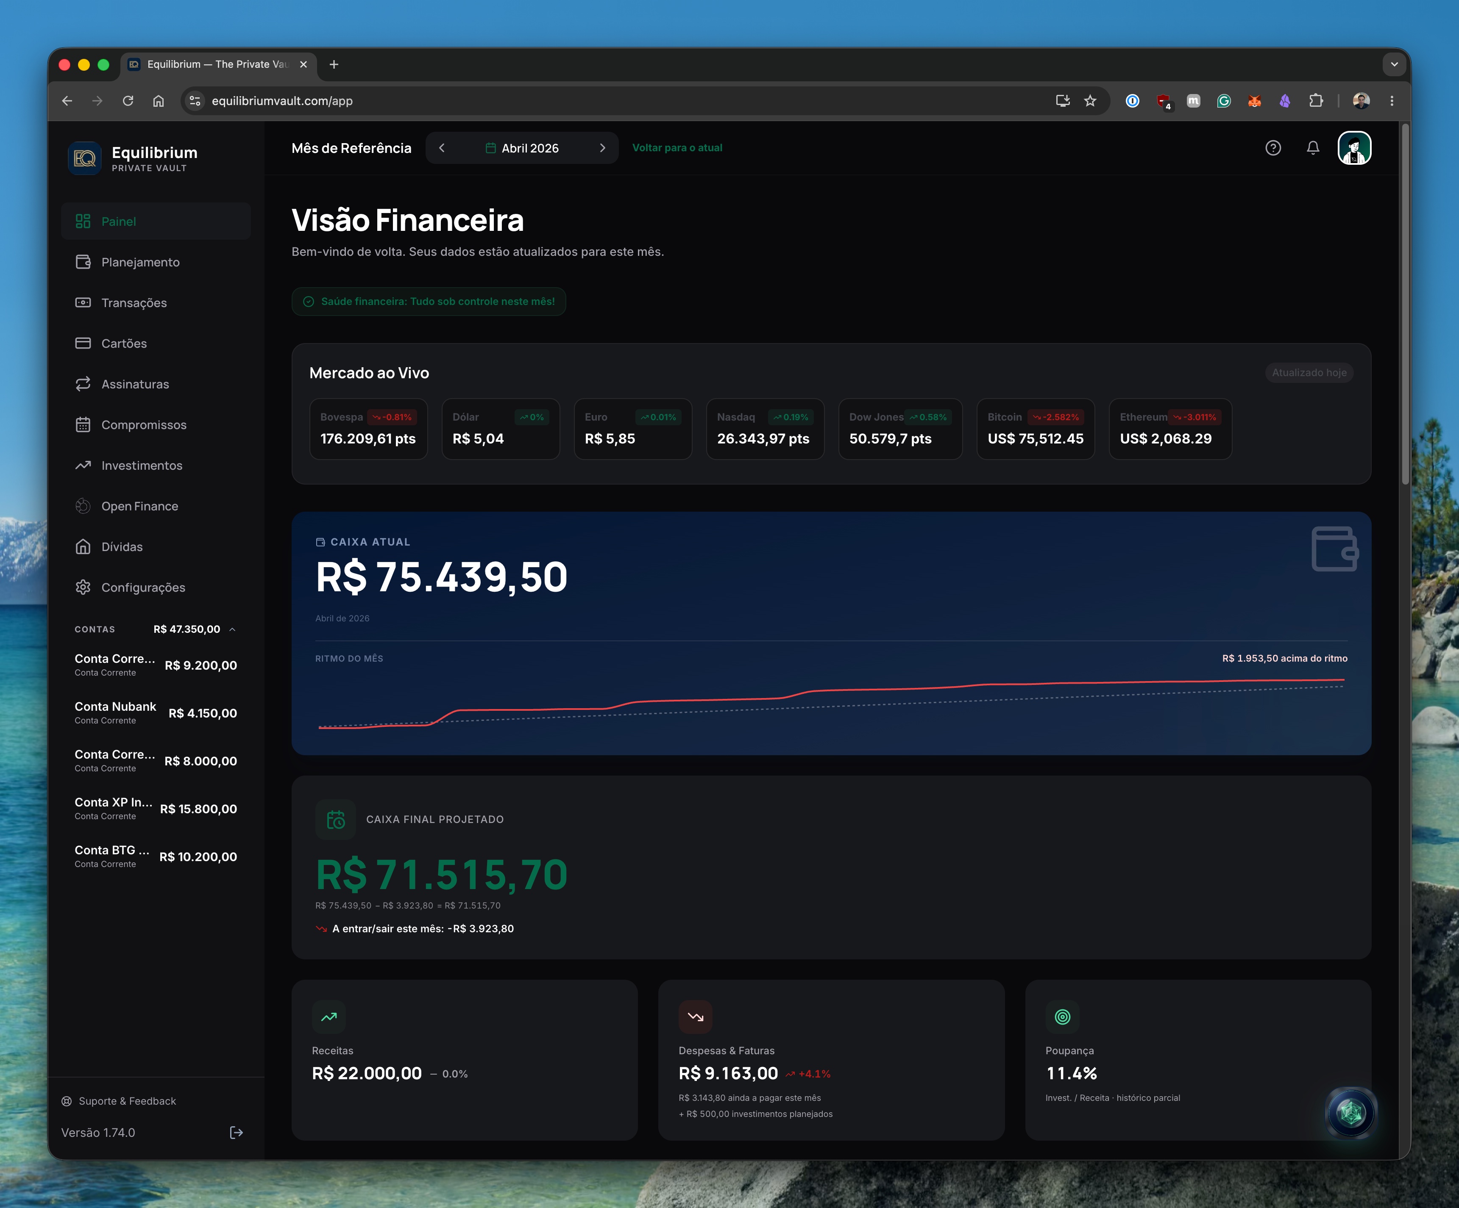
Task: Open the browser extensions puzzle icon
Action: pyautogui.click(x=1316, y=101)
